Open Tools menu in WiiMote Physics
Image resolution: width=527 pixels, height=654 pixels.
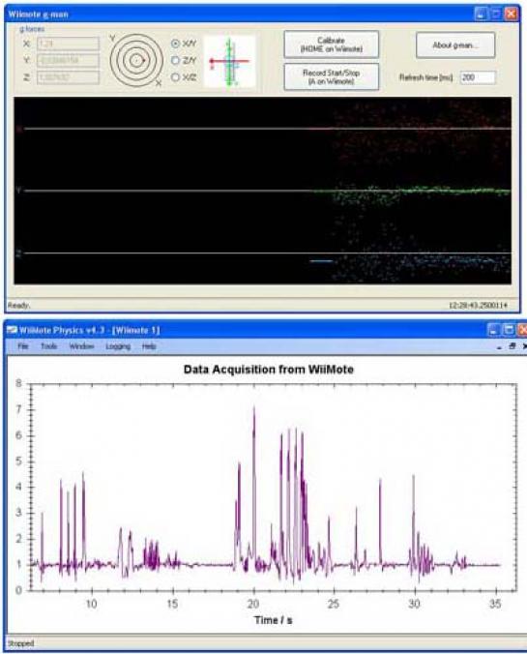(48, 346)
